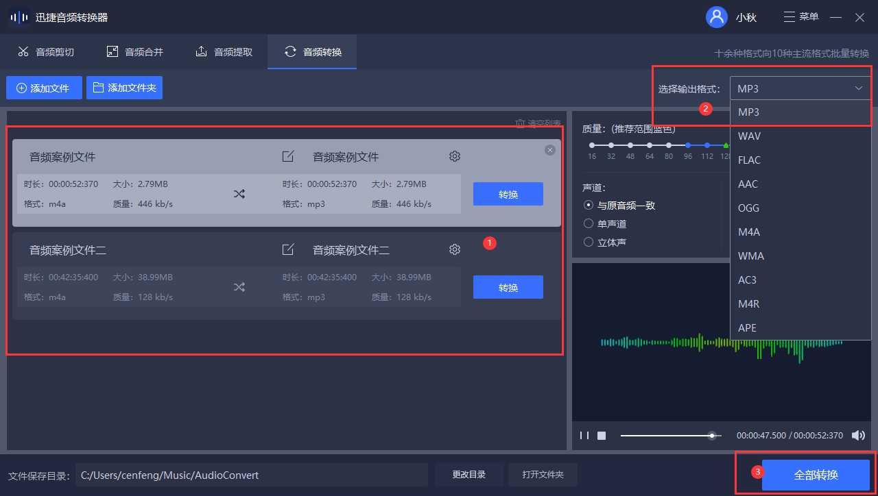Open the 小秋 user avatar
Viewport: 878px width, 496px height.
pos(716,17)
